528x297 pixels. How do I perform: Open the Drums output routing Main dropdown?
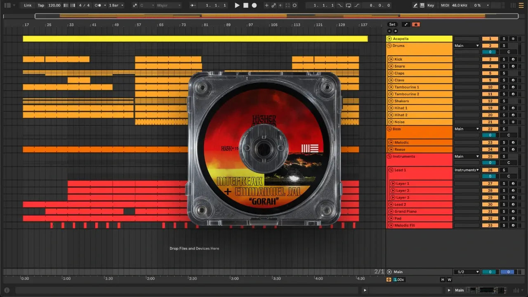pos(467,46)
